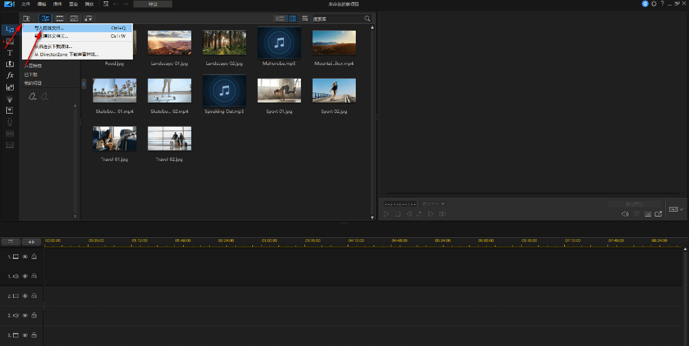The height and width of the screenshot is (346, 689).
Task: Show only video files in the library
Action: click(60, 18)
